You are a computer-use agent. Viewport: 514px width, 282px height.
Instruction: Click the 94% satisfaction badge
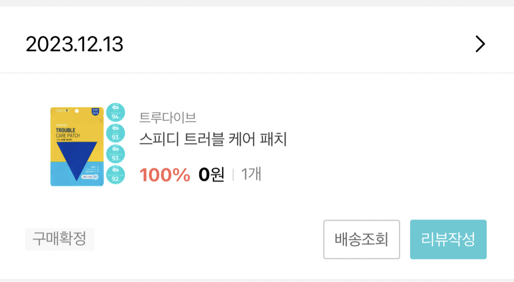tap(116, 113)
